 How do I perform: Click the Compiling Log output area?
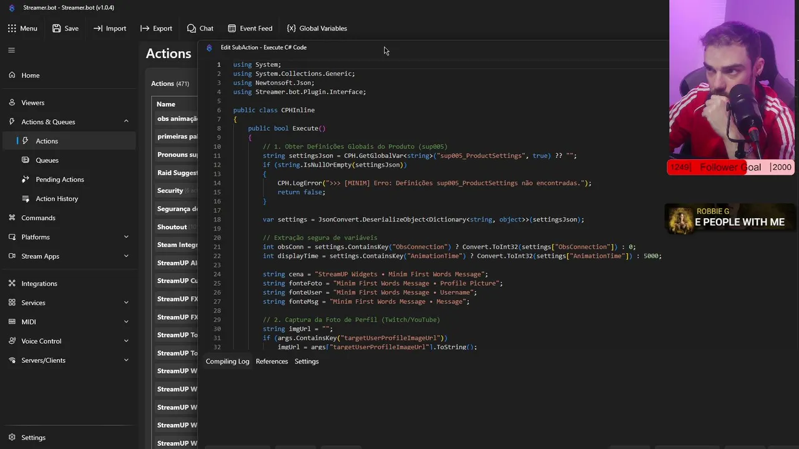pos(434,405)
